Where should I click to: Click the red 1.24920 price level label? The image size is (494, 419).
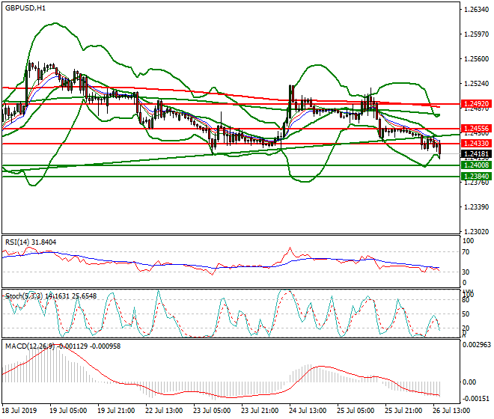click(477, 104)
